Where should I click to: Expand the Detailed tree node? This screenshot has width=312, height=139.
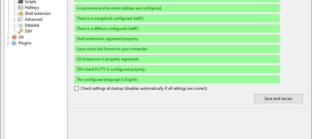pyautogui.click(x=14, y=26)
